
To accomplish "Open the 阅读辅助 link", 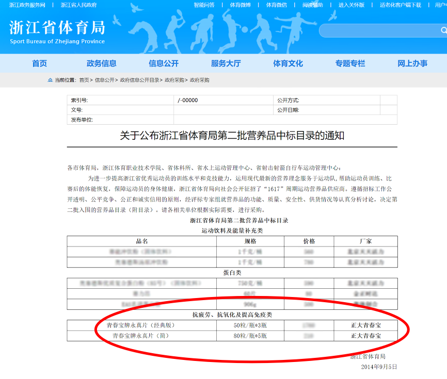I will [x=313, y=5].
